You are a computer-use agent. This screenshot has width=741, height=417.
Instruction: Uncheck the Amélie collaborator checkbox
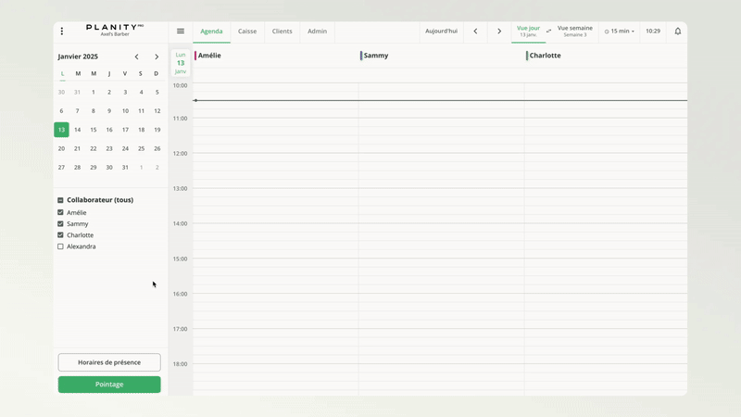click(x=61, y=213)
